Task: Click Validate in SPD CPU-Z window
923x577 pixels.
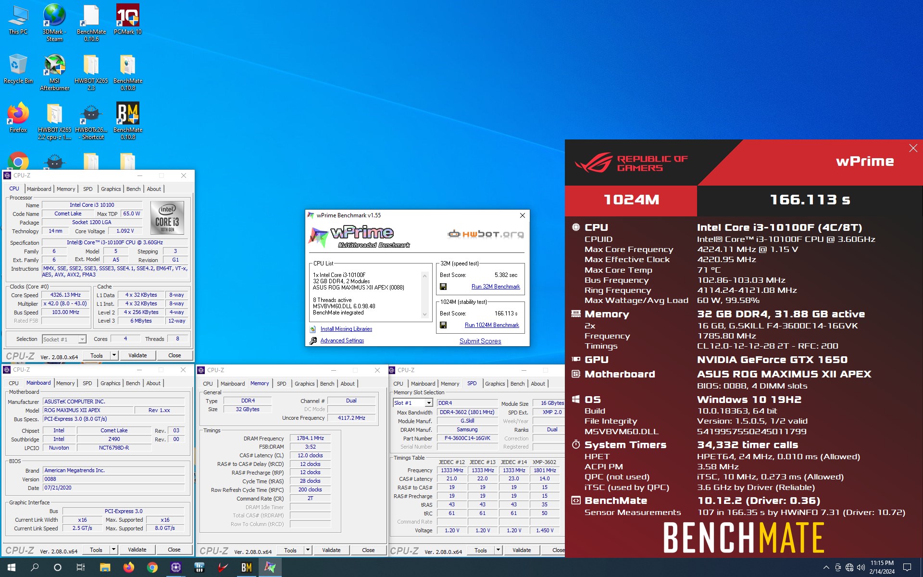Action: (x=522, y=550)
